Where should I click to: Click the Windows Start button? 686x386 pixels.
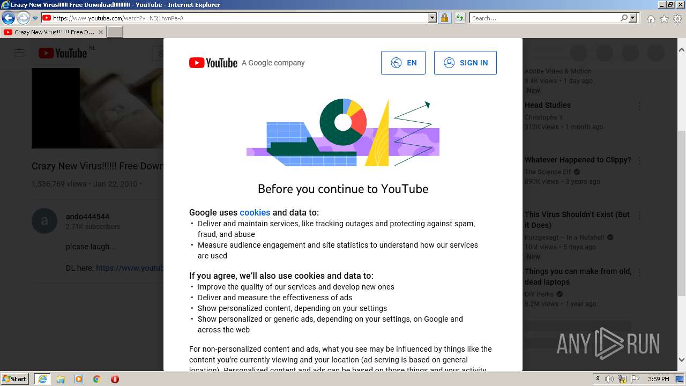15,379
